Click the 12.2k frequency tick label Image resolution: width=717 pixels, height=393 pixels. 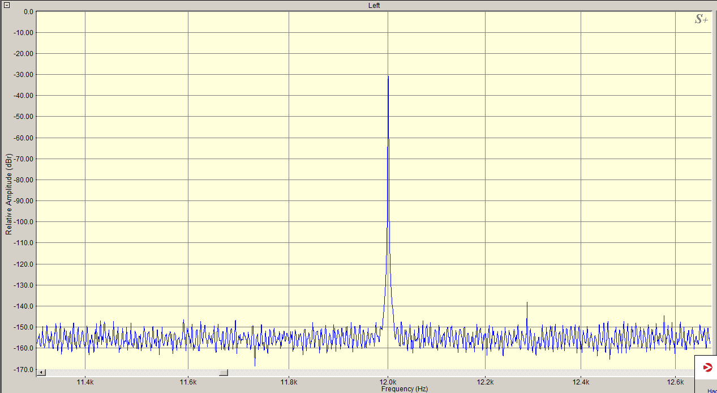tap(485, 382)
